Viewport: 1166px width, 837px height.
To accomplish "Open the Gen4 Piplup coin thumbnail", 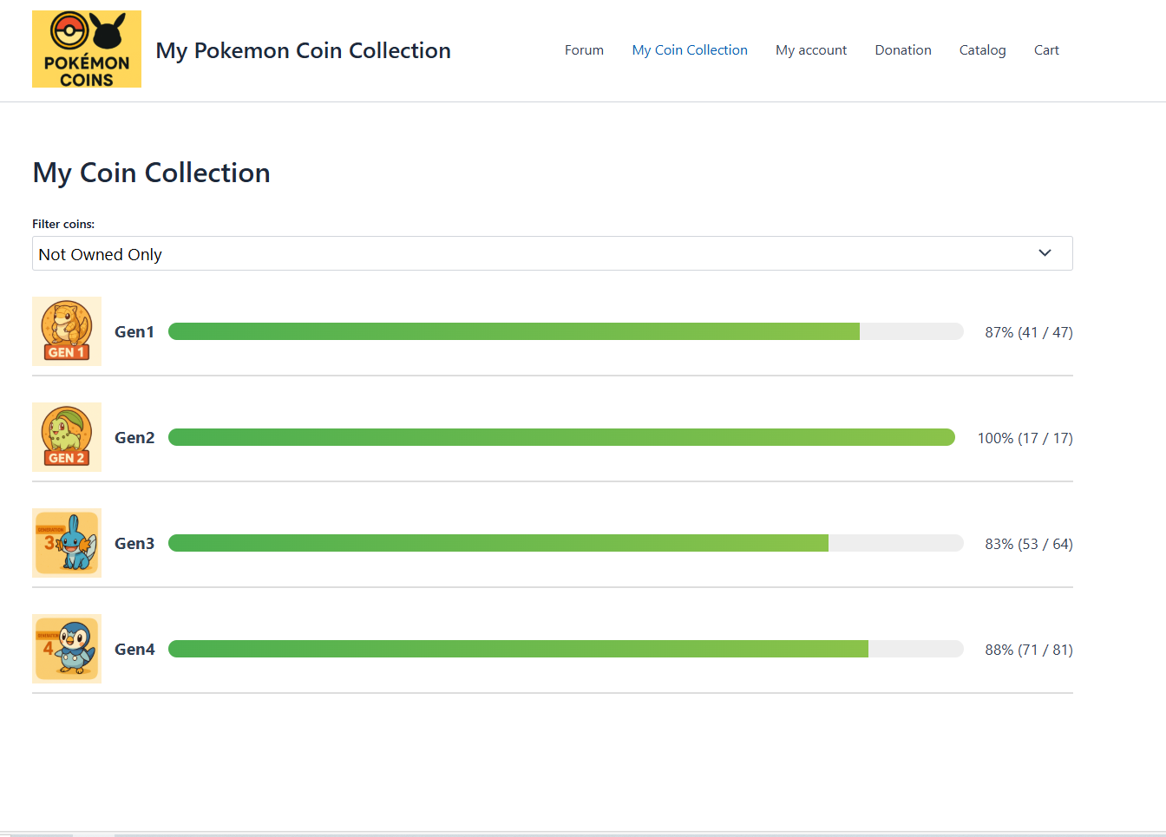I will coord(67,649).
